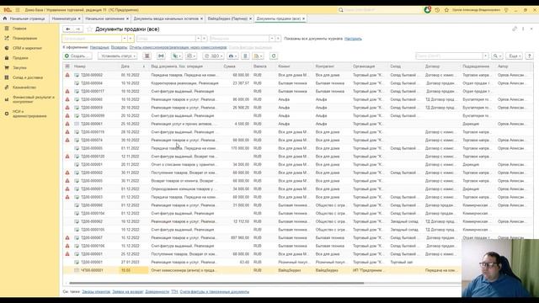Open the Накладные link

[x=99, y=47]
